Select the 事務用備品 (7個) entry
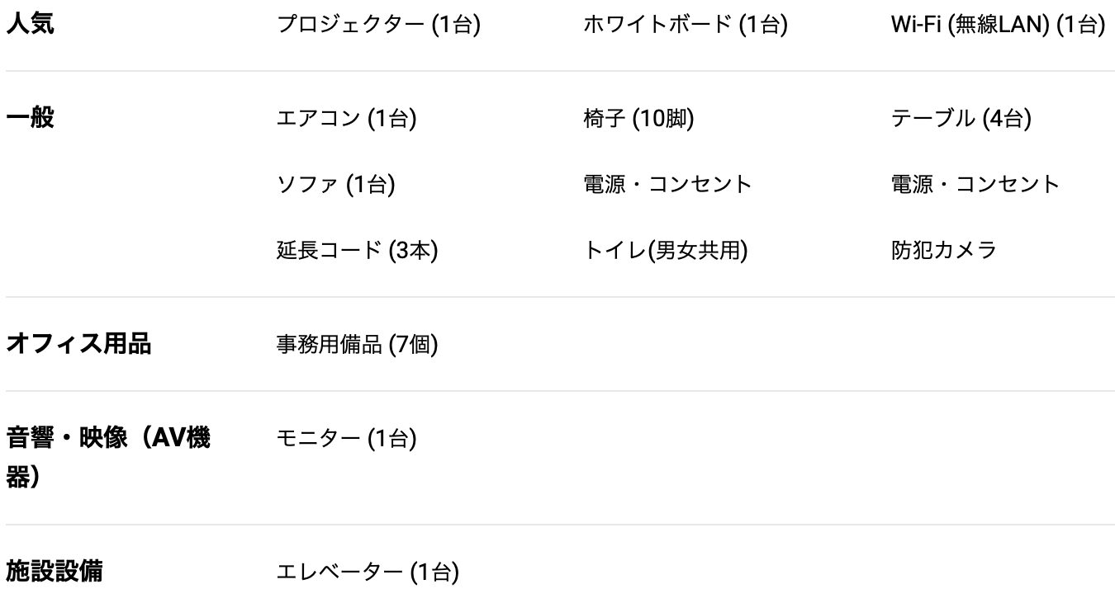Image resolution: width=1115 pixels, height=603 pixels. [357, 344]
